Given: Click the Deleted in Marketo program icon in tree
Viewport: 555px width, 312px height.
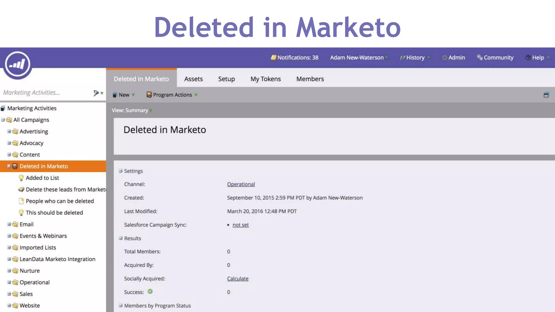Looking at the screenshot, I should [x=15, y=166].
